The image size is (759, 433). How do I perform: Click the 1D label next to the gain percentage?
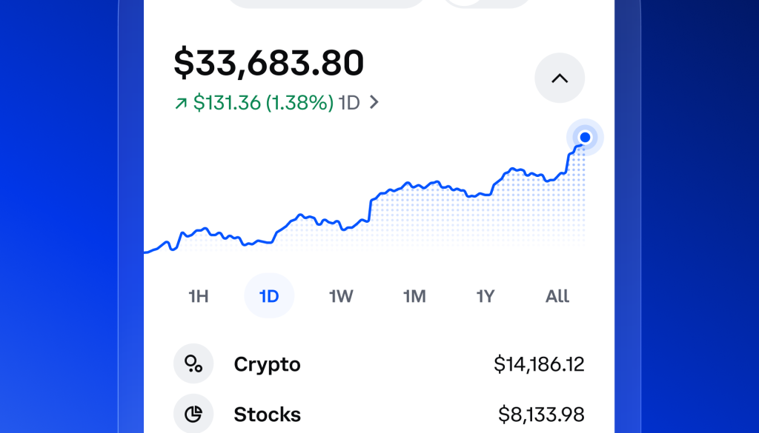pyautogui.click(x=349, y=103)
